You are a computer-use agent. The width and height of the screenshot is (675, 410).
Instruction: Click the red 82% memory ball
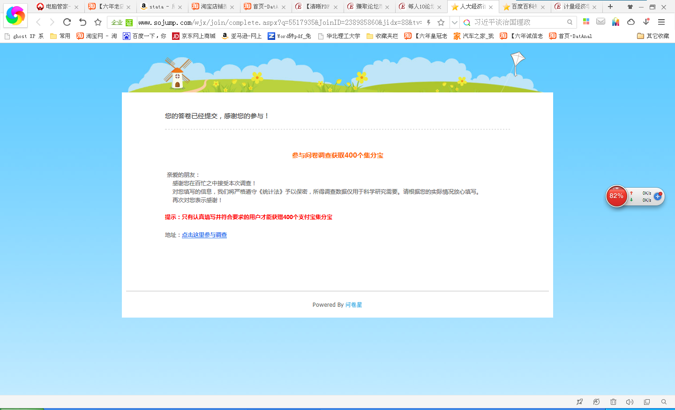click(x=616, y=196)
